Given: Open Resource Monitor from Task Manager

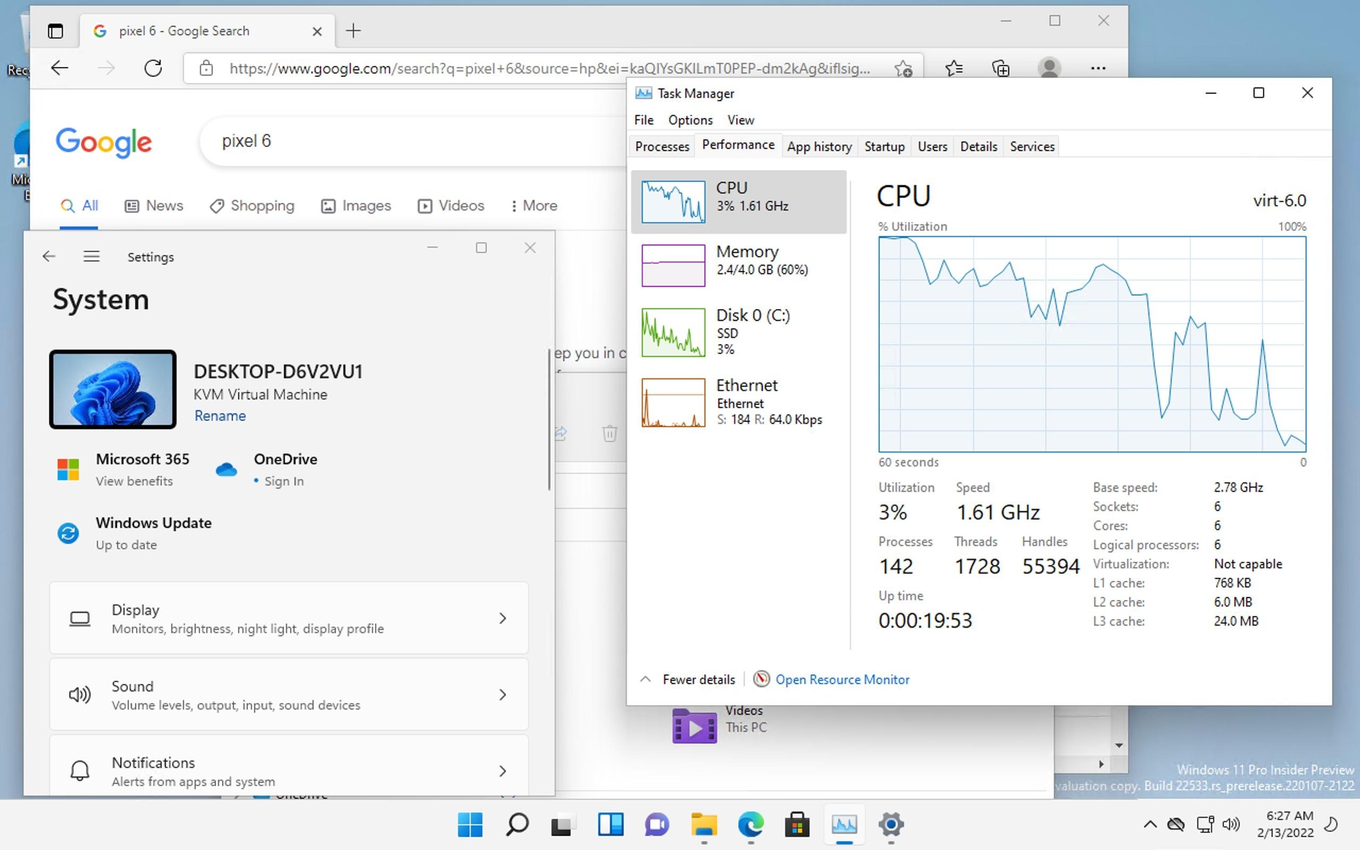Looking at the screenshot, I should click(x=843, y=679).
